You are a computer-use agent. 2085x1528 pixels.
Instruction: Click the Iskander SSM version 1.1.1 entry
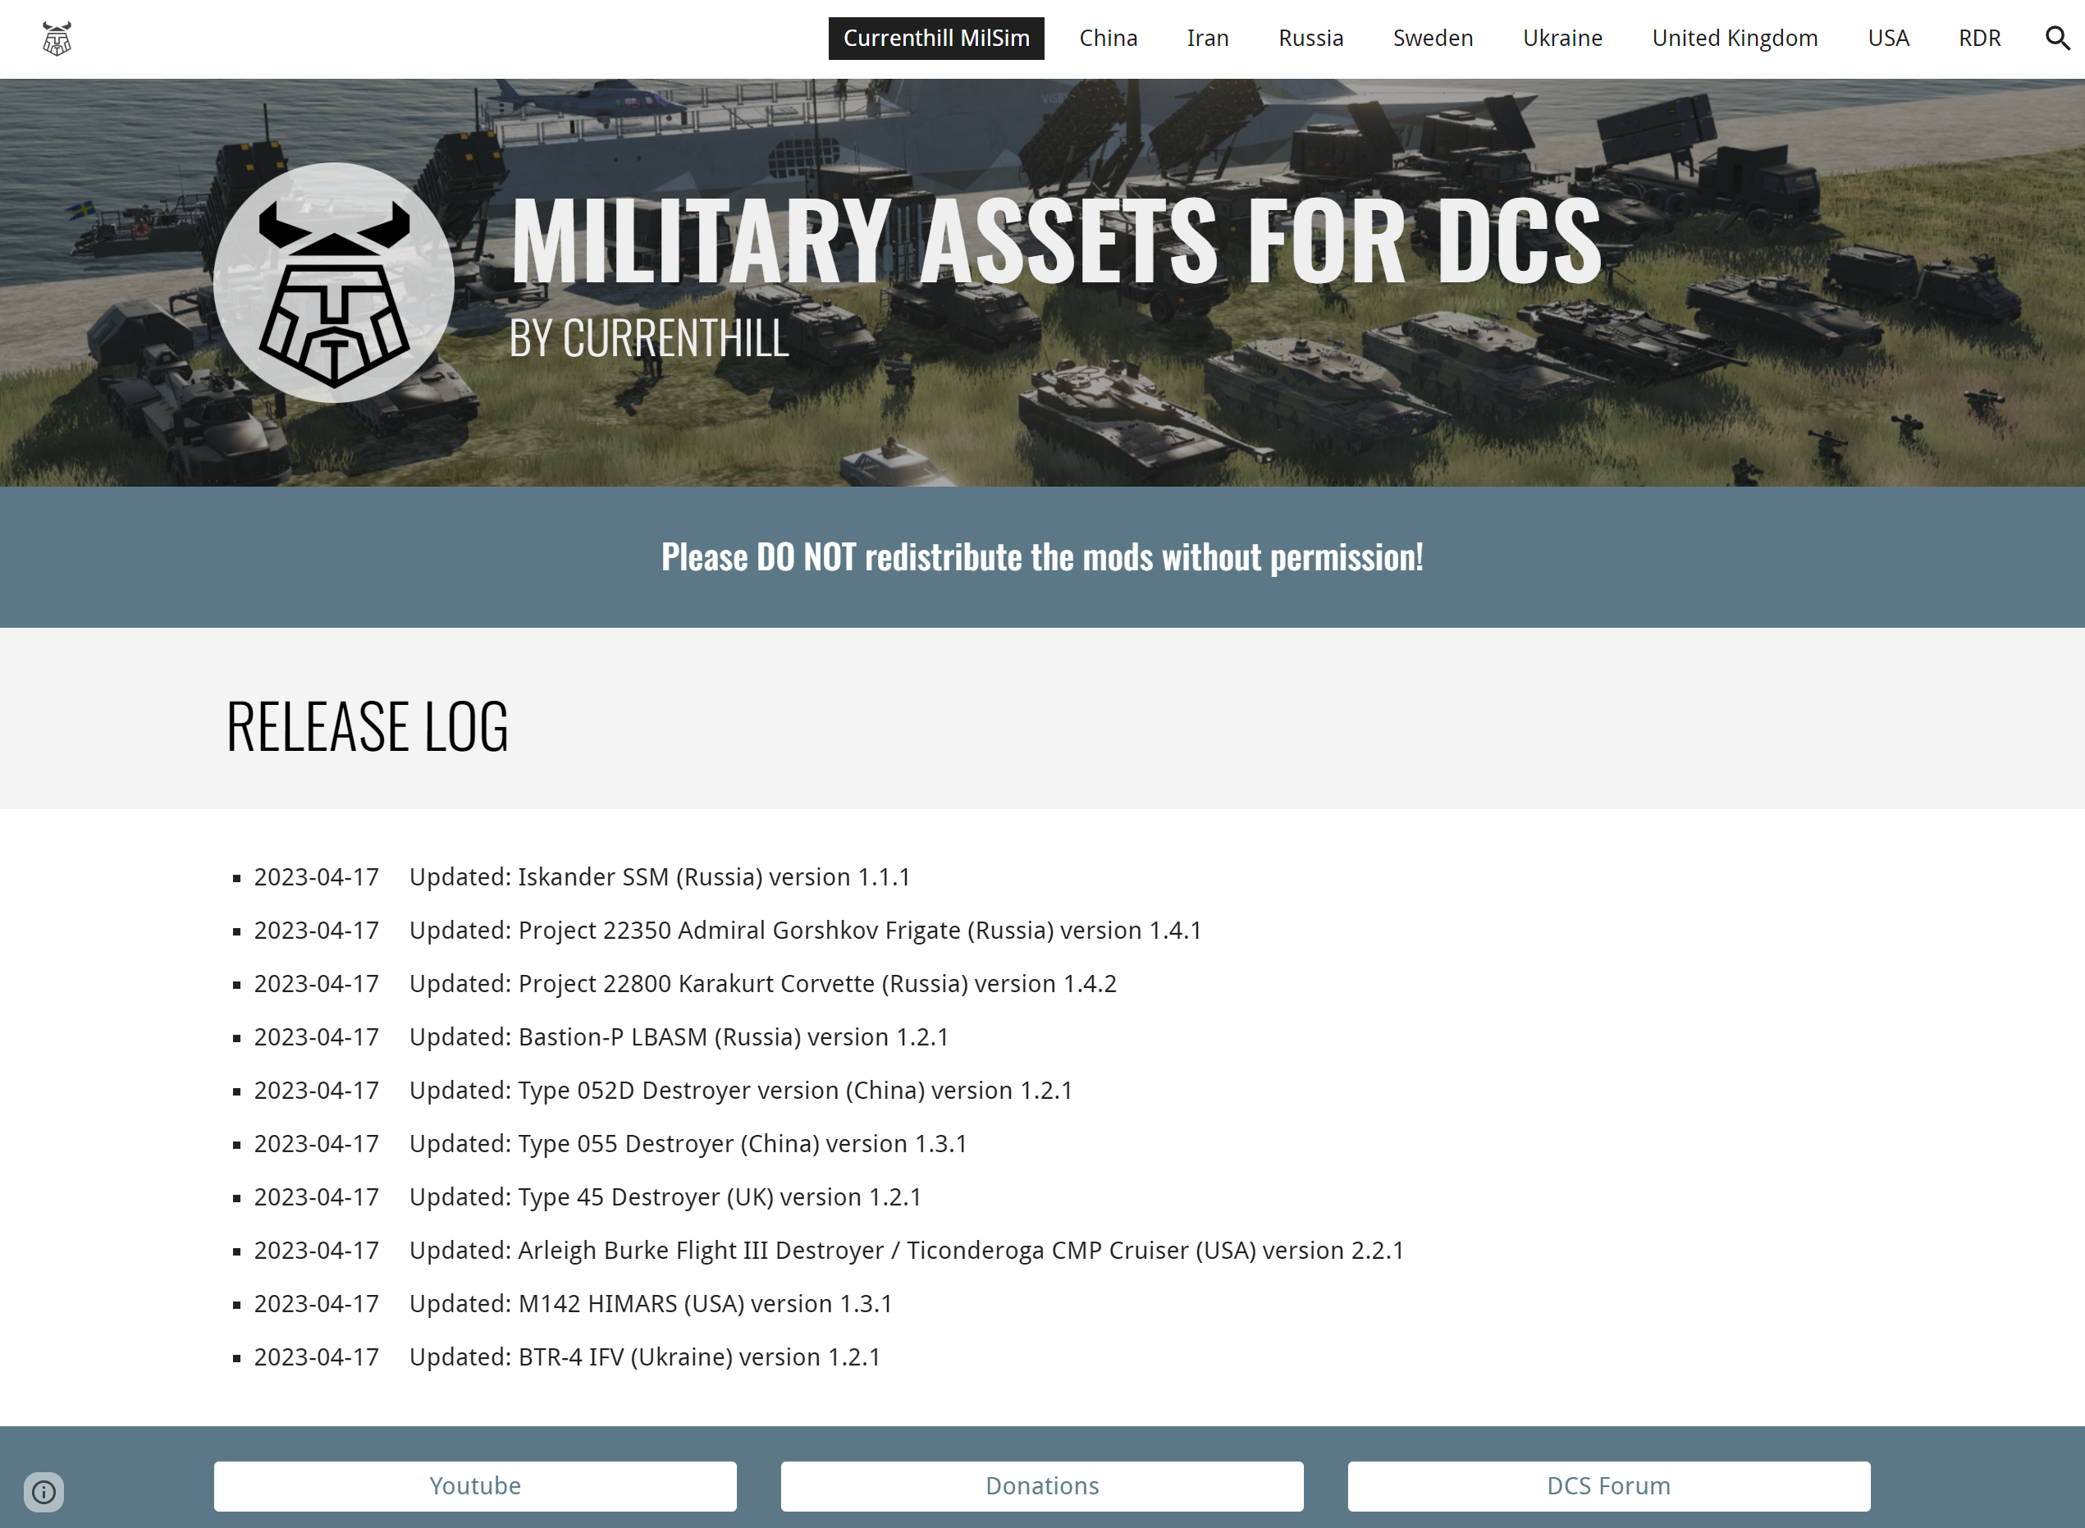(x=583, y=877)
